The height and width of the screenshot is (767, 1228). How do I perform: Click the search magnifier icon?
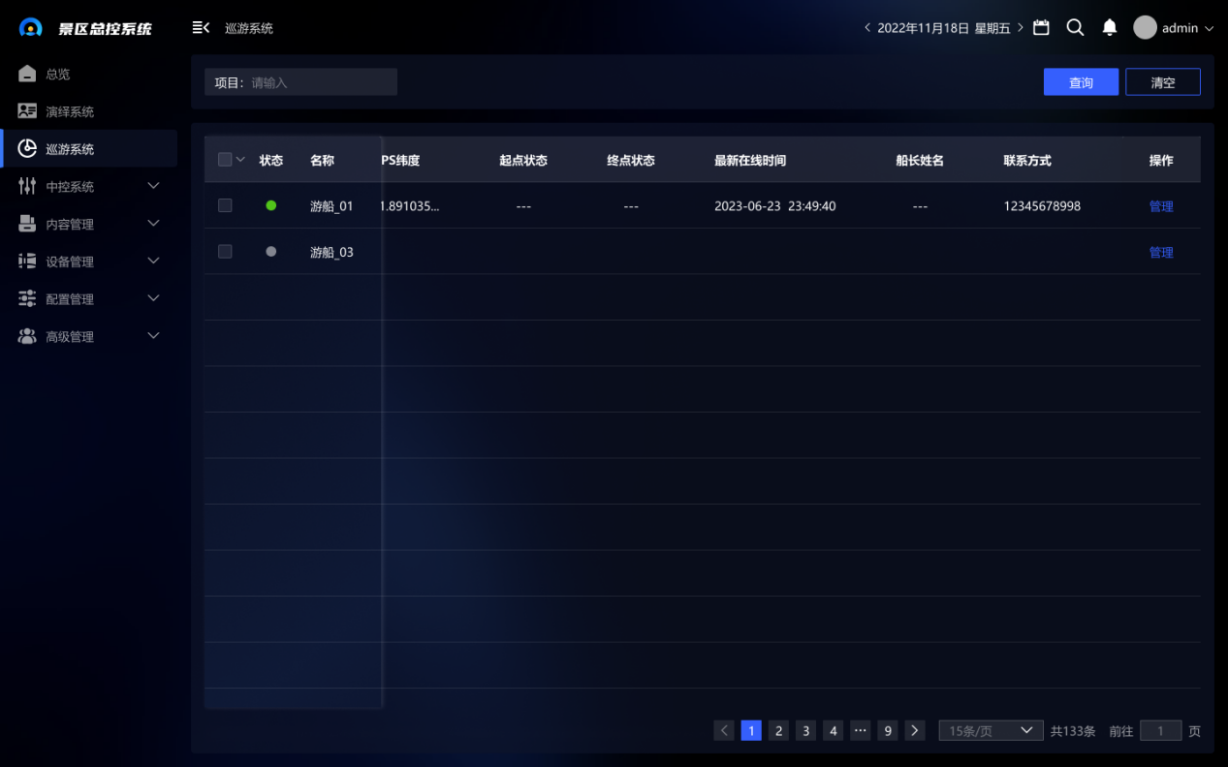1075,28
